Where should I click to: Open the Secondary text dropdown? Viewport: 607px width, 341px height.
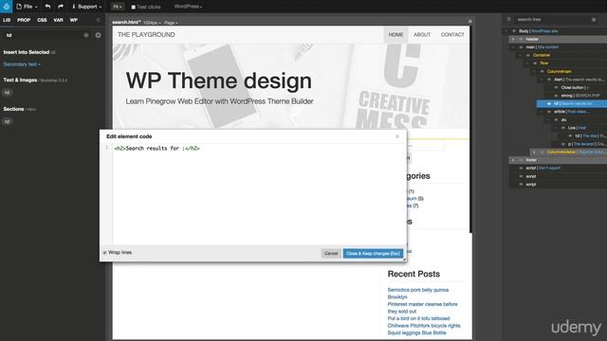(x=22, y=64)
